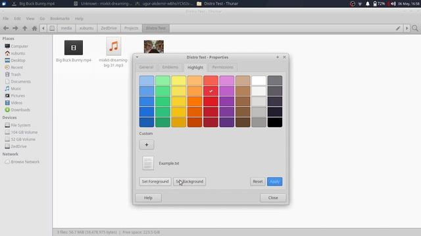The height and width of the screenshot is (236, 421).
Task: Switch to Big Buck Bunny.mp4 taskbar window
Action: (33, 3)
